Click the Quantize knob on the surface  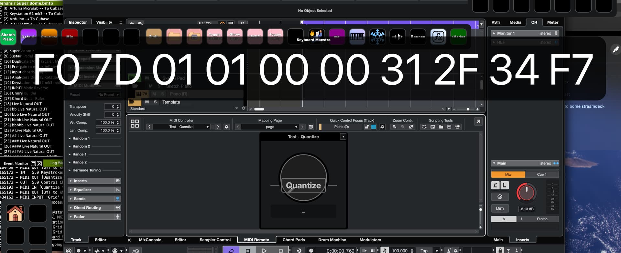[x=303, y=178]
